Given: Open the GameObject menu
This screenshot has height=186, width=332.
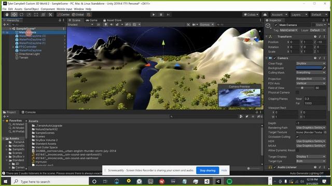Looking at the screenshot, I should point(31,9).
